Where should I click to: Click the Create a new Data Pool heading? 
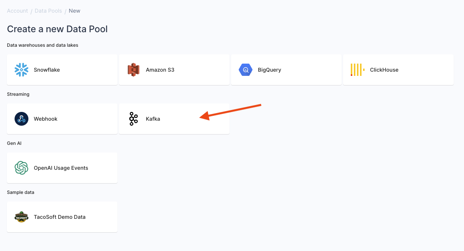tap(57, 29)
